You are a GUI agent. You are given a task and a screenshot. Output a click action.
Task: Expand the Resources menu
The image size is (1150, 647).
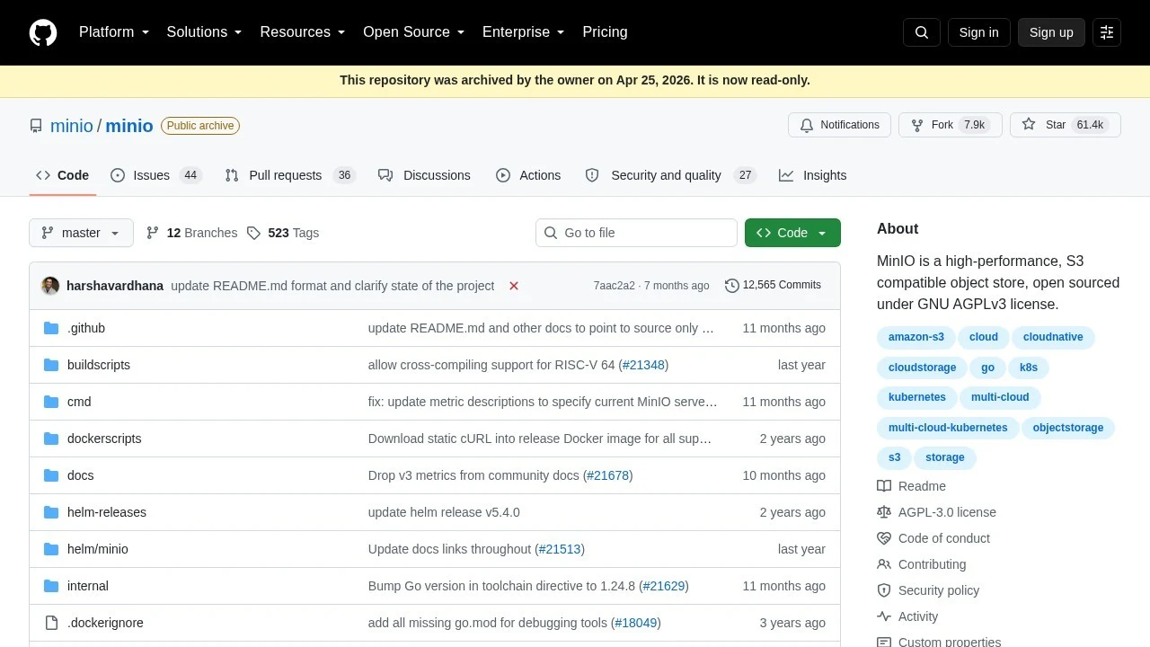point(303,32)
